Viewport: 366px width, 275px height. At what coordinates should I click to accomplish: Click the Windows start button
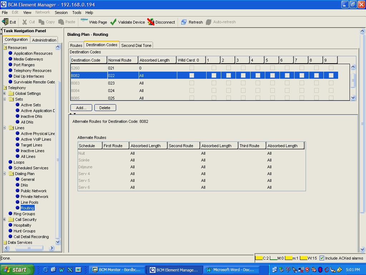coord(17,270)
